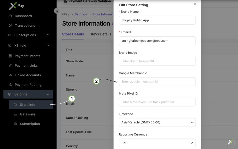
Task: Select Gateways submenu item
Action: (28, 114)
